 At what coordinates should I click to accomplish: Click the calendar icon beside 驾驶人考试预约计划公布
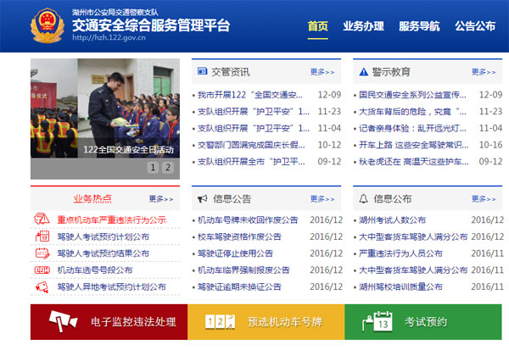[x=42, y=236]
